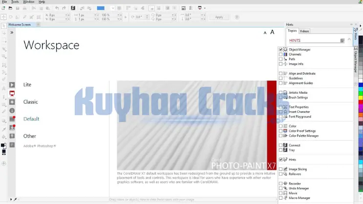Switch to the Videos tab in Hints
The height and width of the screenshot is (204, 363).
pos(304,31)
